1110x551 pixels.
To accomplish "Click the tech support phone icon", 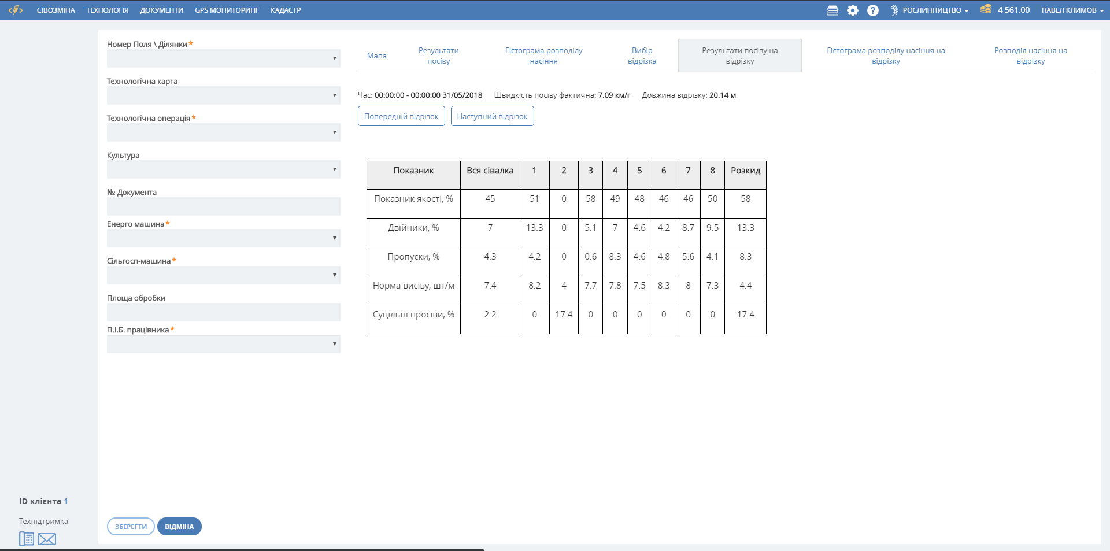I will click(27, 539).
